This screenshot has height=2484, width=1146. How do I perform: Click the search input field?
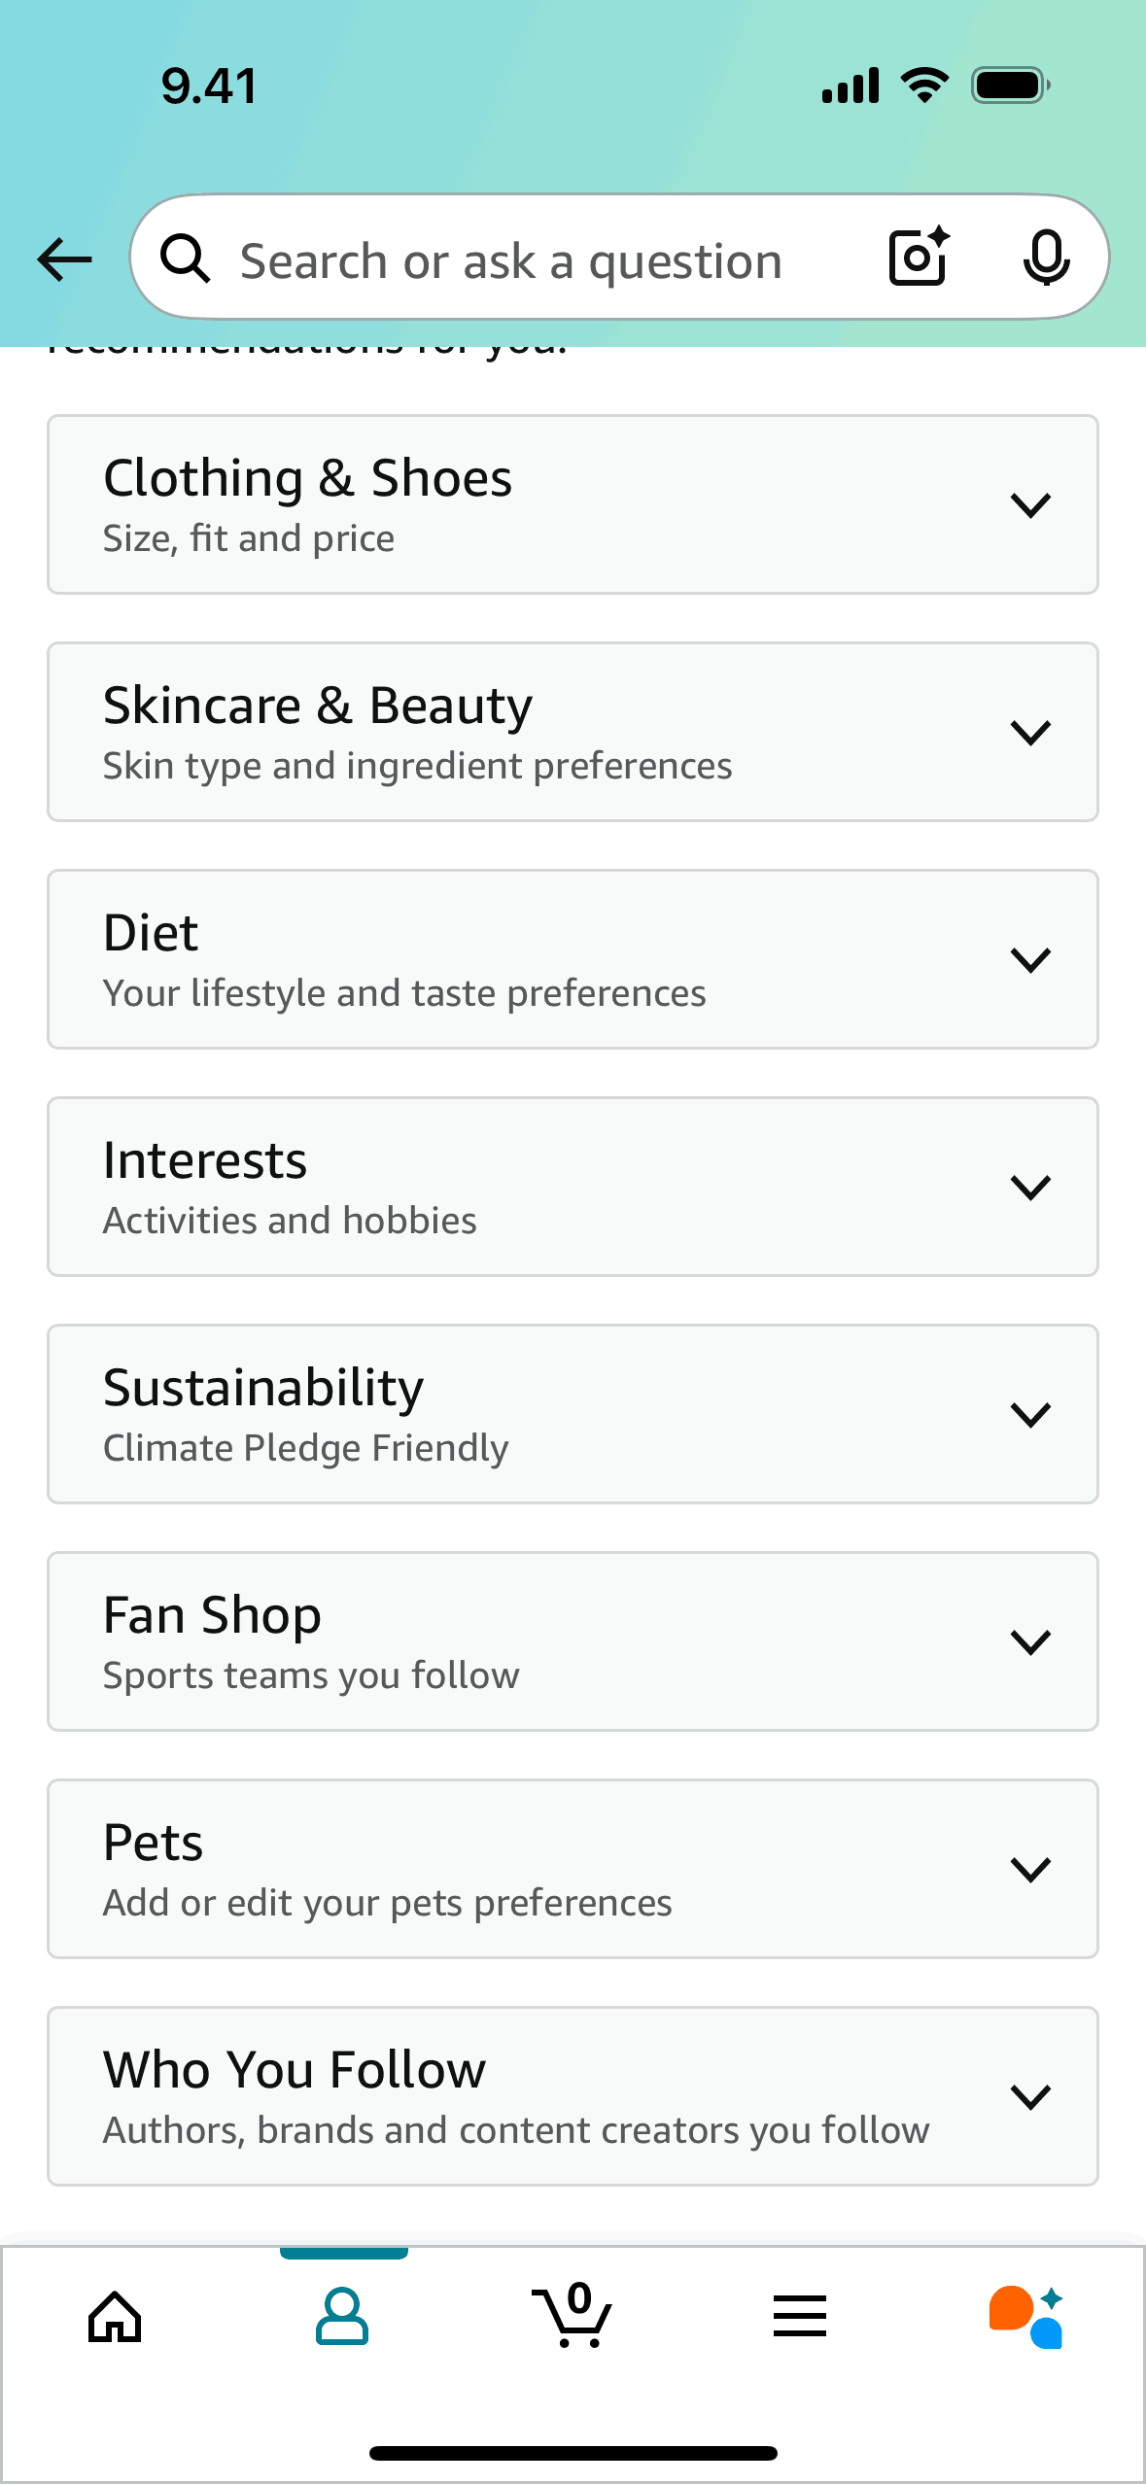511,261
